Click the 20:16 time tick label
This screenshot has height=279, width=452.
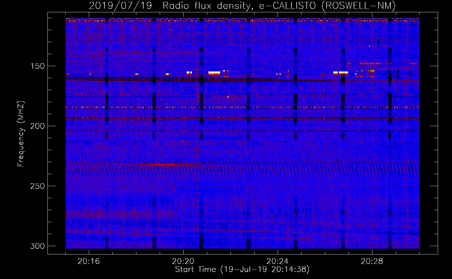pyautogui.click(x=89, y=261)
